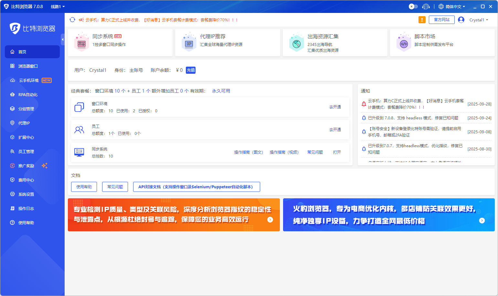The width and height of the screenshot is (498, 296).
Task: Toggle the light/dark theme switch
Action: (x=413, y=6)
